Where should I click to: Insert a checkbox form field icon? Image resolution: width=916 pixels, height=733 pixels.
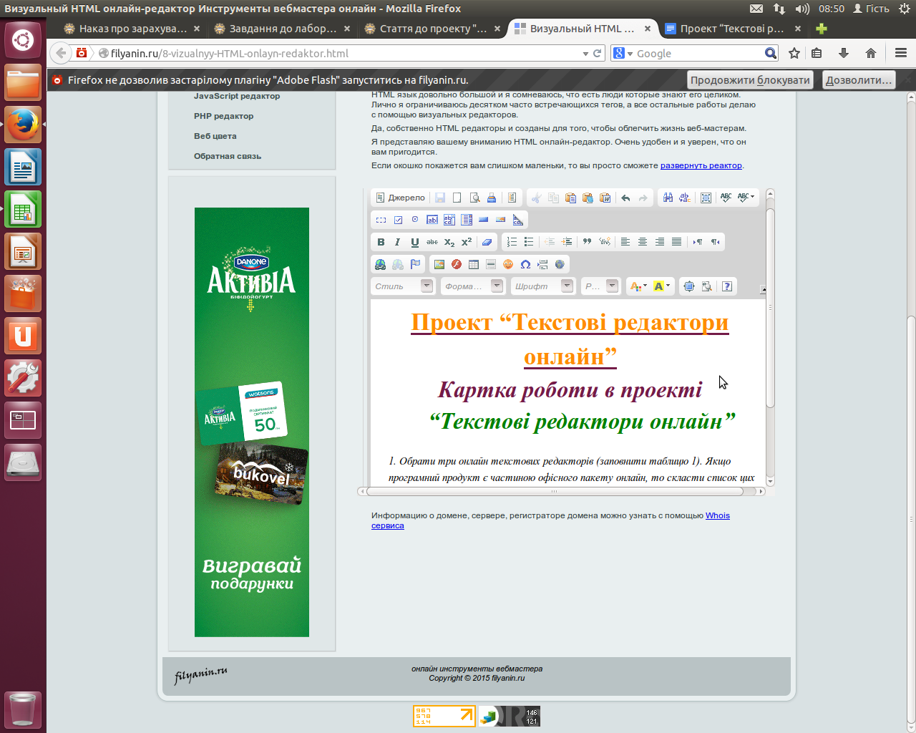pyautogui.click(x=398, y=220)
